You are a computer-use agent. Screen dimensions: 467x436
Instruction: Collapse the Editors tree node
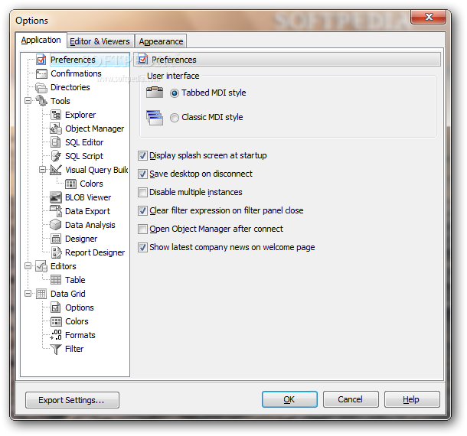tap(28, 266)
